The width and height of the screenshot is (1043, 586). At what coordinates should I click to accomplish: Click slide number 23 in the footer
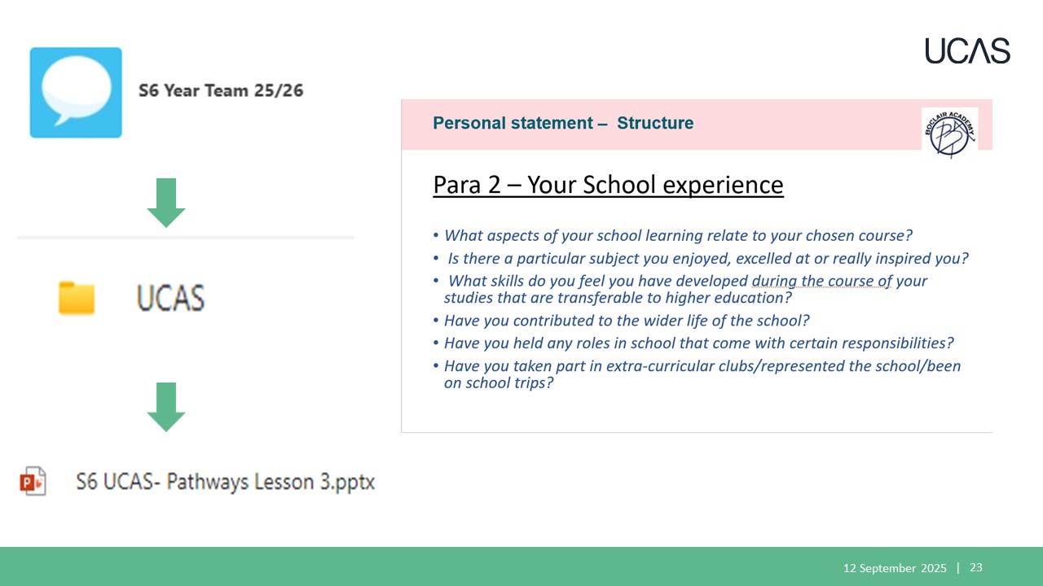point(976,567)
